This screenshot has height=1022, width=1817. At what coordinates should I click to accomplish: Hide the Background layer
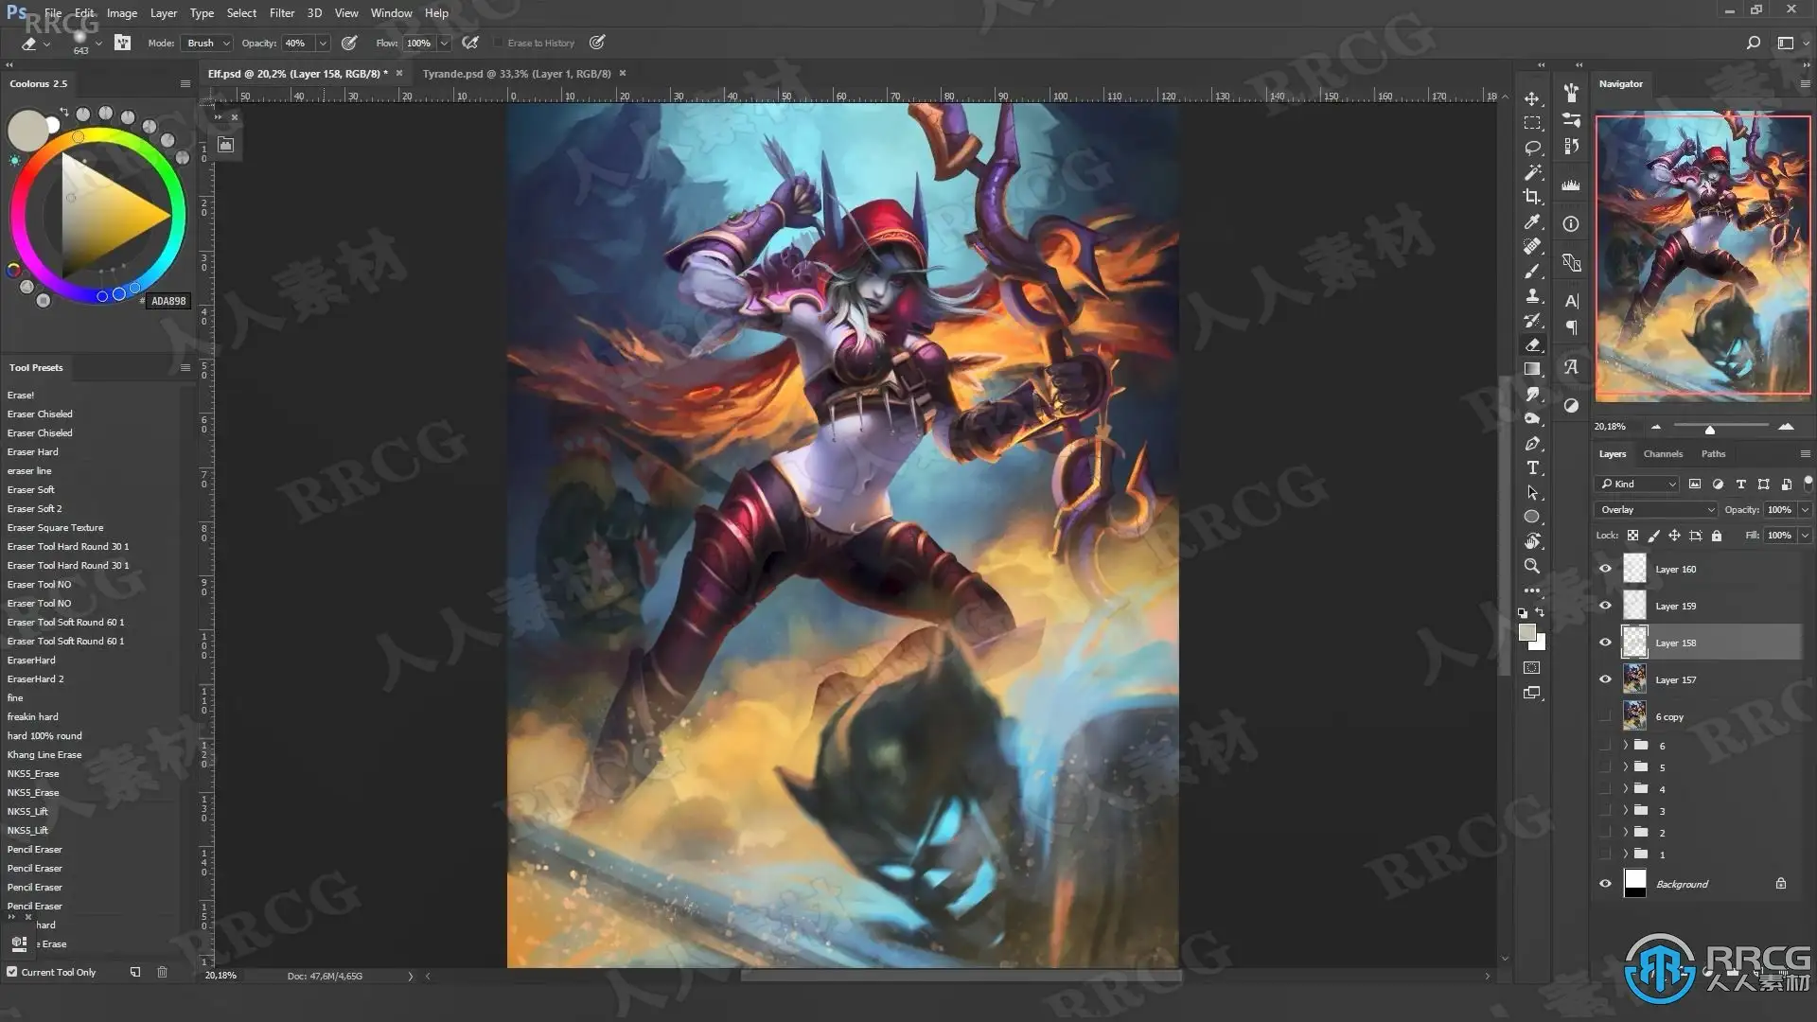click(x=1605, y=884)
